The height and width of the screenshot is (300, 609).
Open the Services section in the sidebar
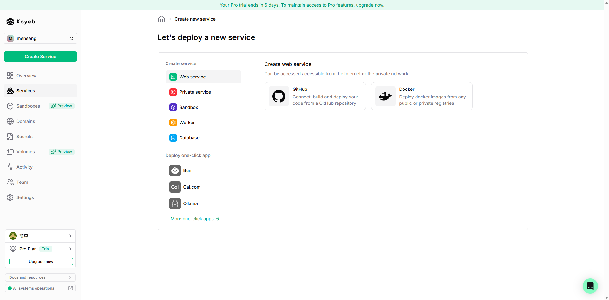25,91
